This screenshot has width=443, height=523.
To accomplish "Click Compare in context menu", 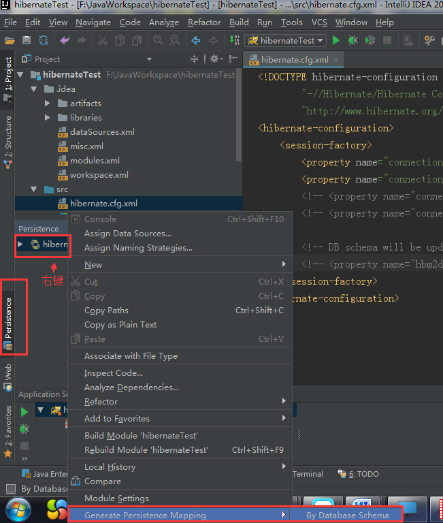I will (x=180, y=481).
